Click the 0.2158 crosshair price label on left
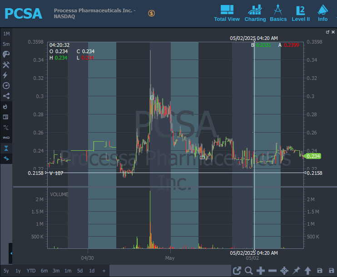Screen dimensions: 337x277 [35, 173]
